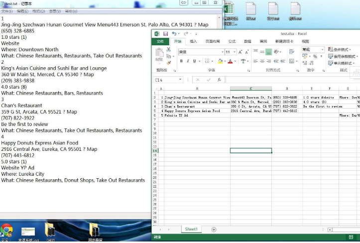Open the format as table menu (套用表格格式)

click(343, 56)
